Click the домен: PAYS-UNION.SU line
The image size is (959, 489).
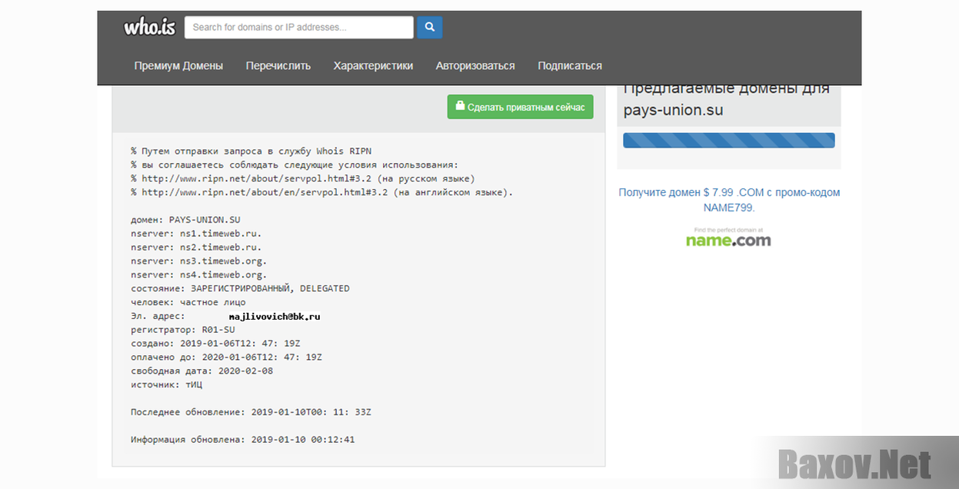(x=185, y=220)
